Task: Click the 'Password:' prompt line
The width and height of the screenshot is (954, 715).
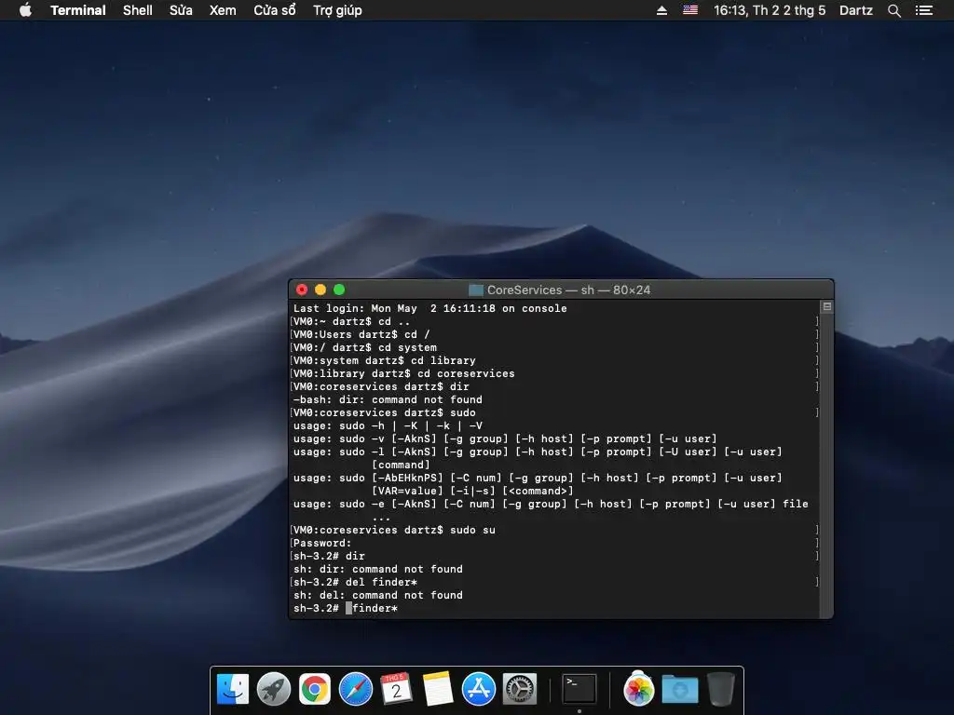Action: 322,543
